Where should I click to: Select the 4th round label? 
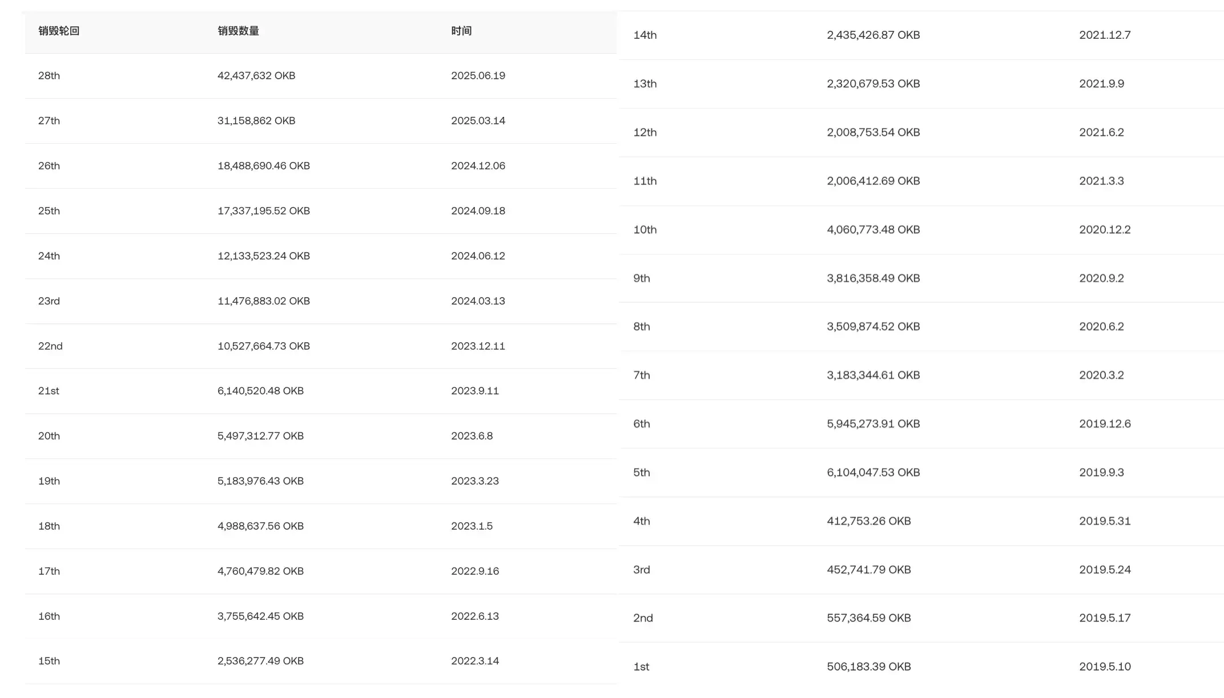(x=642, y=521)
